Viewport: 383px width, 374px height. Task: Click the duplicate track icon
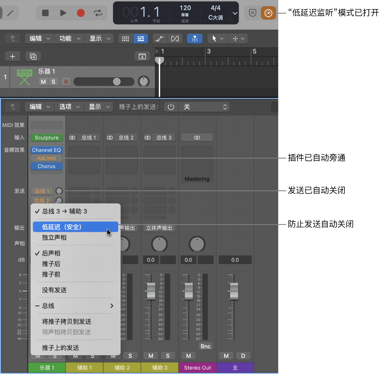point(33,56)
